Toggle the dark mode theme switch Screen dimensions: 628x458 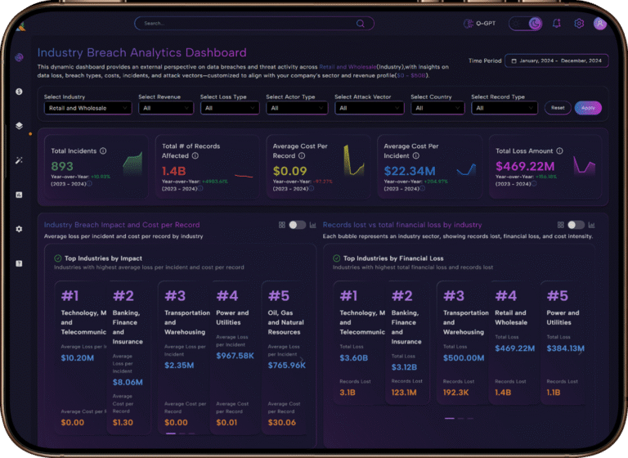click(x=527, y=24)
